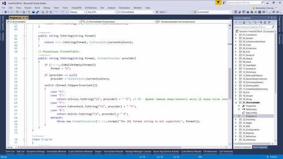Open the File menu
Viewport: 283px width, 159px height.
(4, 8)
